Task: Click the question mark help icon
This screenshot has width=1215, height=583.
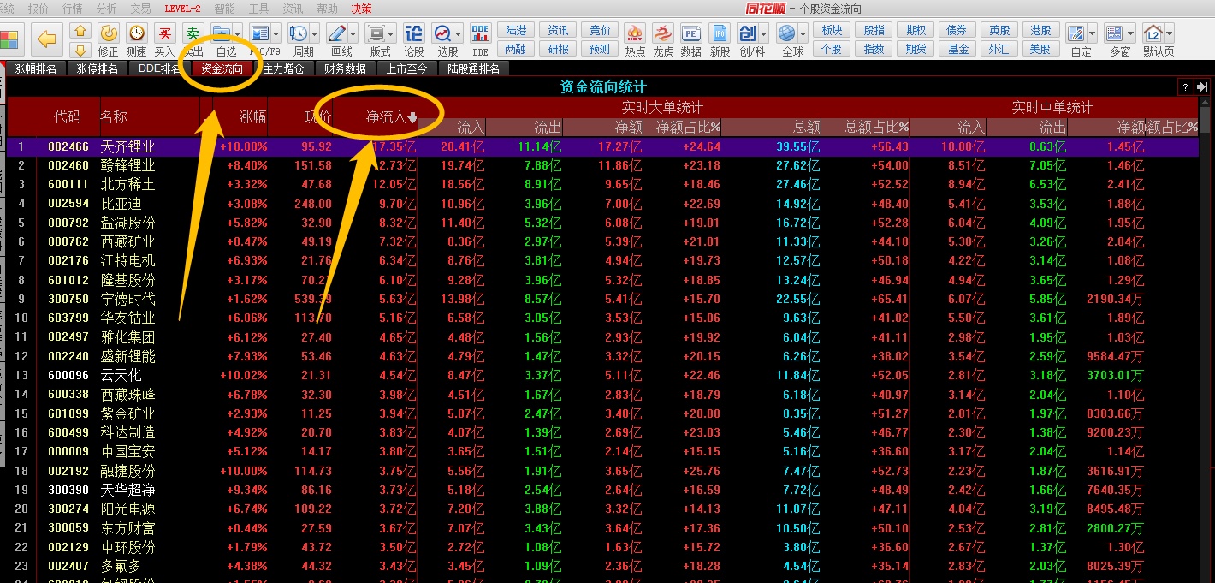Action: pos(1185,86)
